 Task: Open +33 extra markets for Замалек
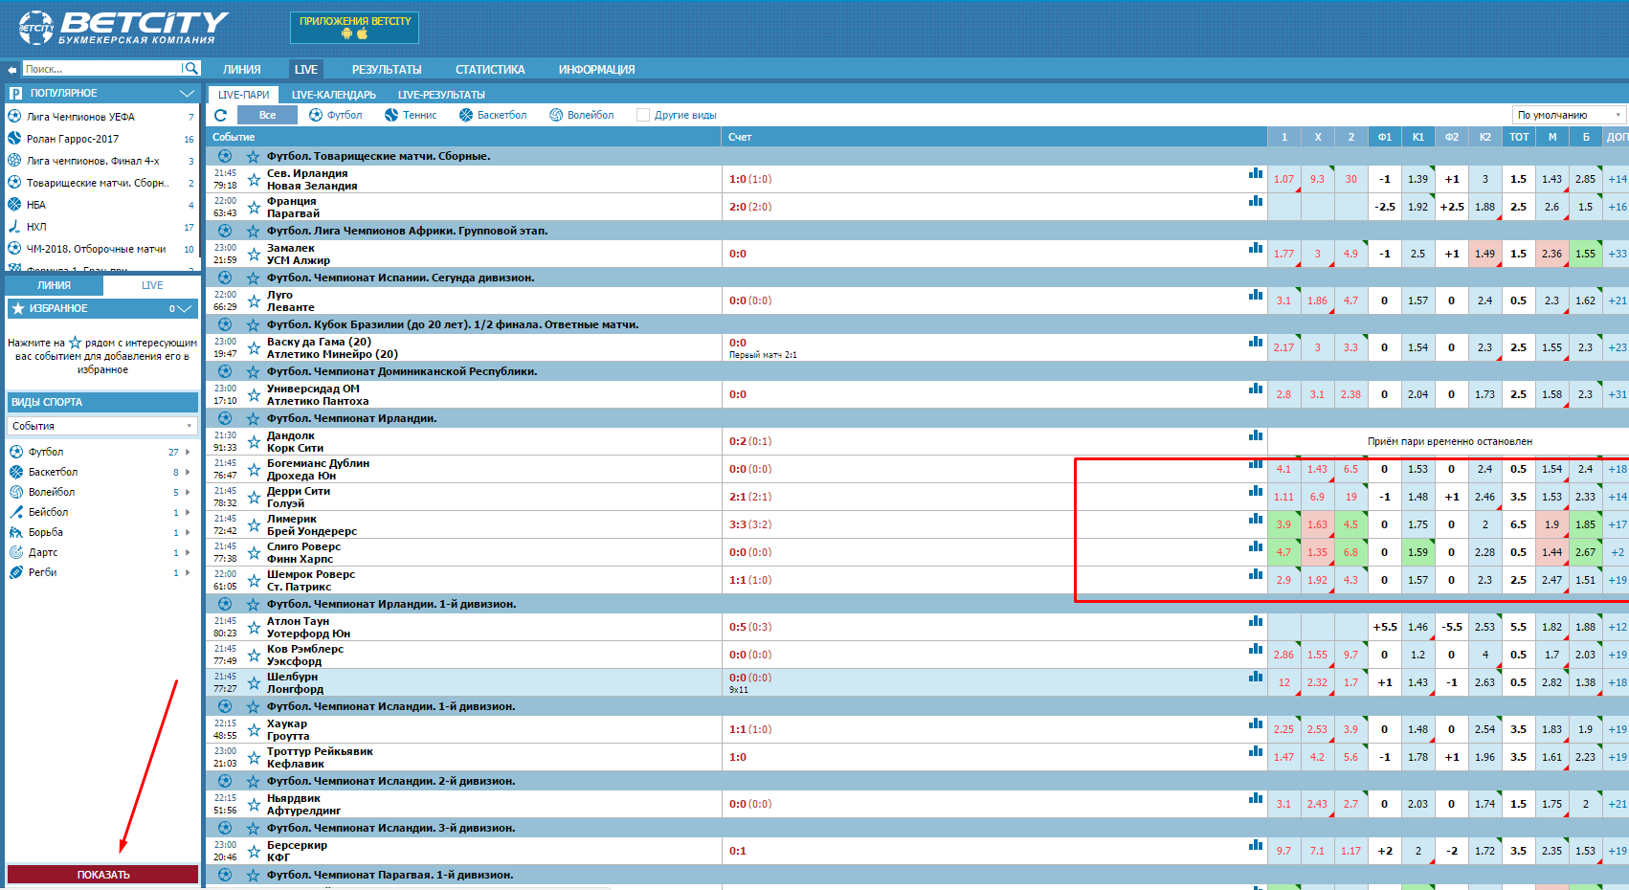tap(1617, 254)
